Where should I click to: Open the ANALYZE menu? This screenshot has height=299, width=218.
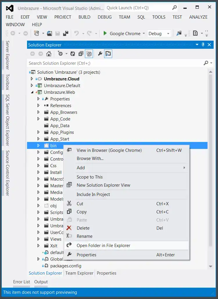198,17
